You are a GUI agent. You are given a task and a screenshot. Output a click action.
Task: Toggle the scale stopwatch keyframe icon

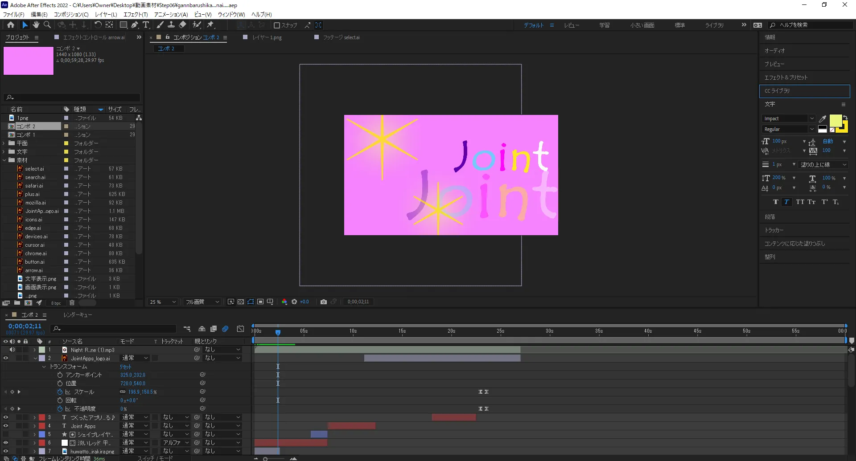[60, 392]
